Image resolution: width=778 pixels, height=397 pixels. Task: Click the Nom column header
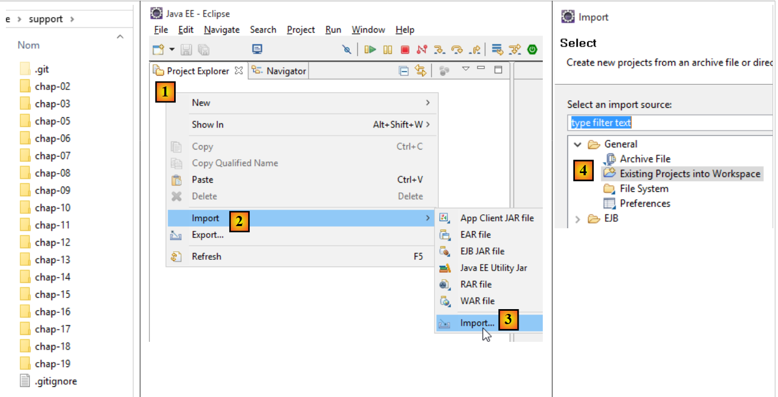(x=28, y=46)
